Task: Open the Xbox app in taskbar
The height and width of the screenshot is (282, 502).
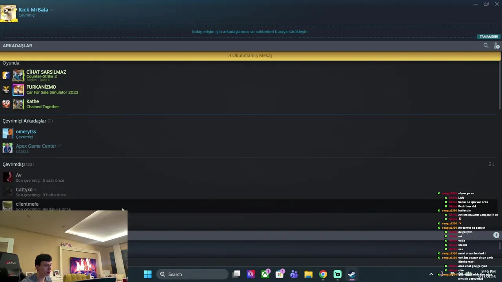Action: [266, 274]
